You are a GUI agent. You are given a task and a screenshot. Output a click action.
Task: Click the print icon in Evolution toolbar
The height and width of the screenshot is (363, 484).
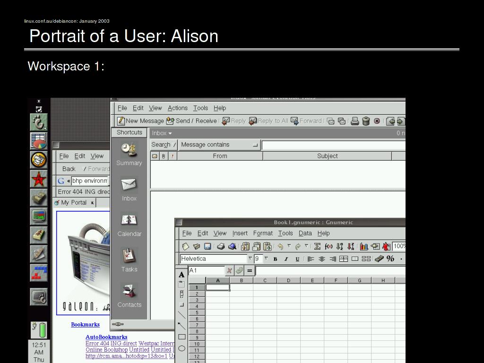pos(355,121)
